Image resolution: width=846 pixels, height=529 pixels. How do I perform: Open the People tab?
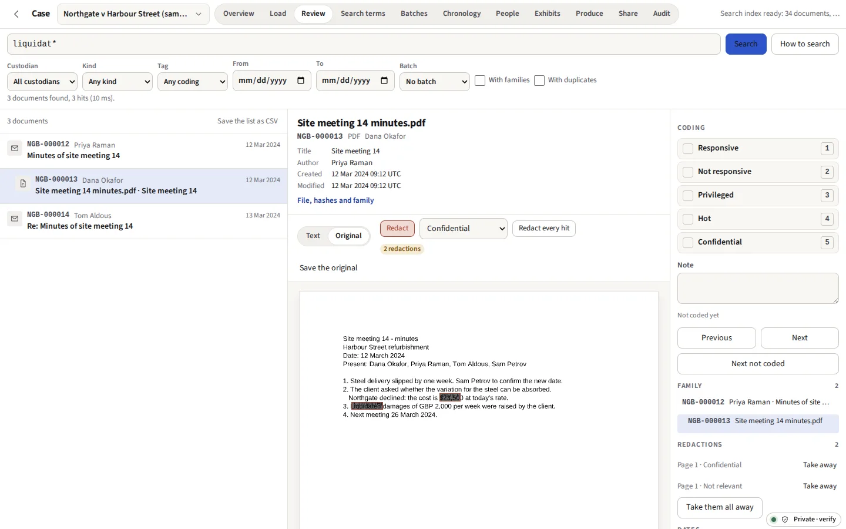click(x=508, y=14)
